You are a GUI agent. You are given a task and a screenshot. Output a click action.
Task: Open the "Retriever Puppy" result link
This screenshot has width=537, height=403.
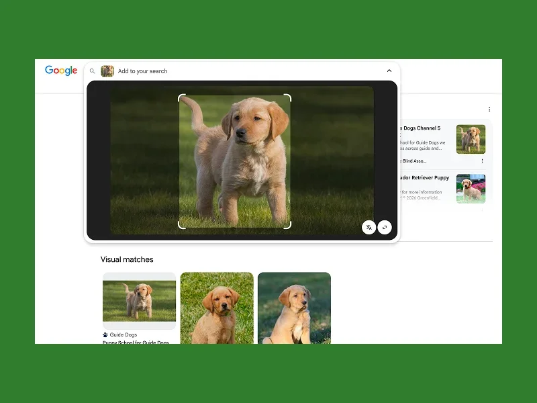coord(425,177)
